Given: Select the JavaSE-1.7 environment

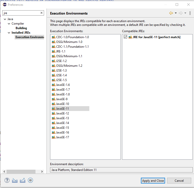Looking at the screenshot, I should coord(61,90).
